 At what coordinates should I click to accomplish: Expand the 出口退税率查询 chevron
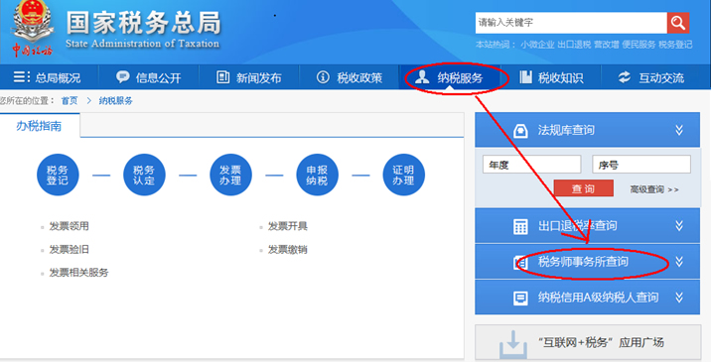tap(679, 225)
